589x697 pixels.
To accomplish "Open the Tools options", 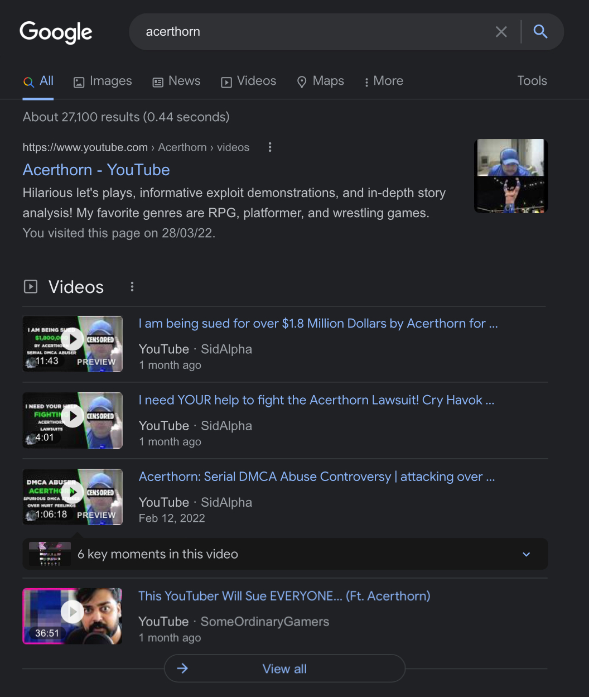I will (x=532, y=81).
